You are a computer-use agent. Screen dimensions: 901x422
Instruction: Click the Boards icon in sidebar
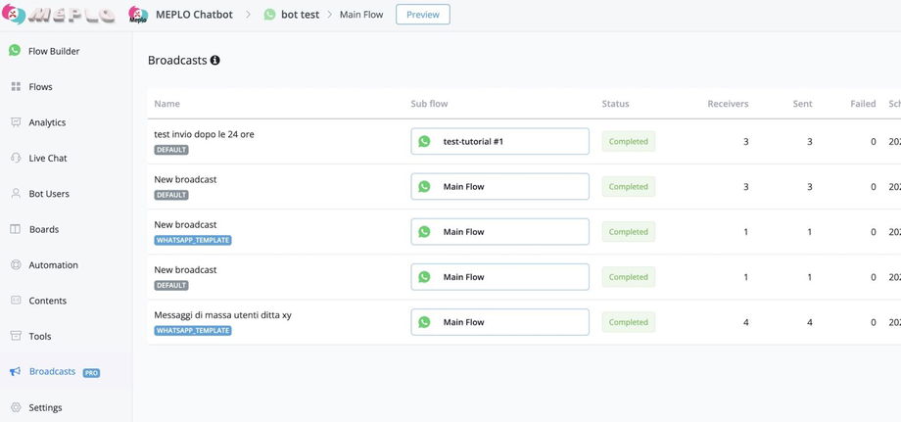pyautogui.click(x=16, y=229)
